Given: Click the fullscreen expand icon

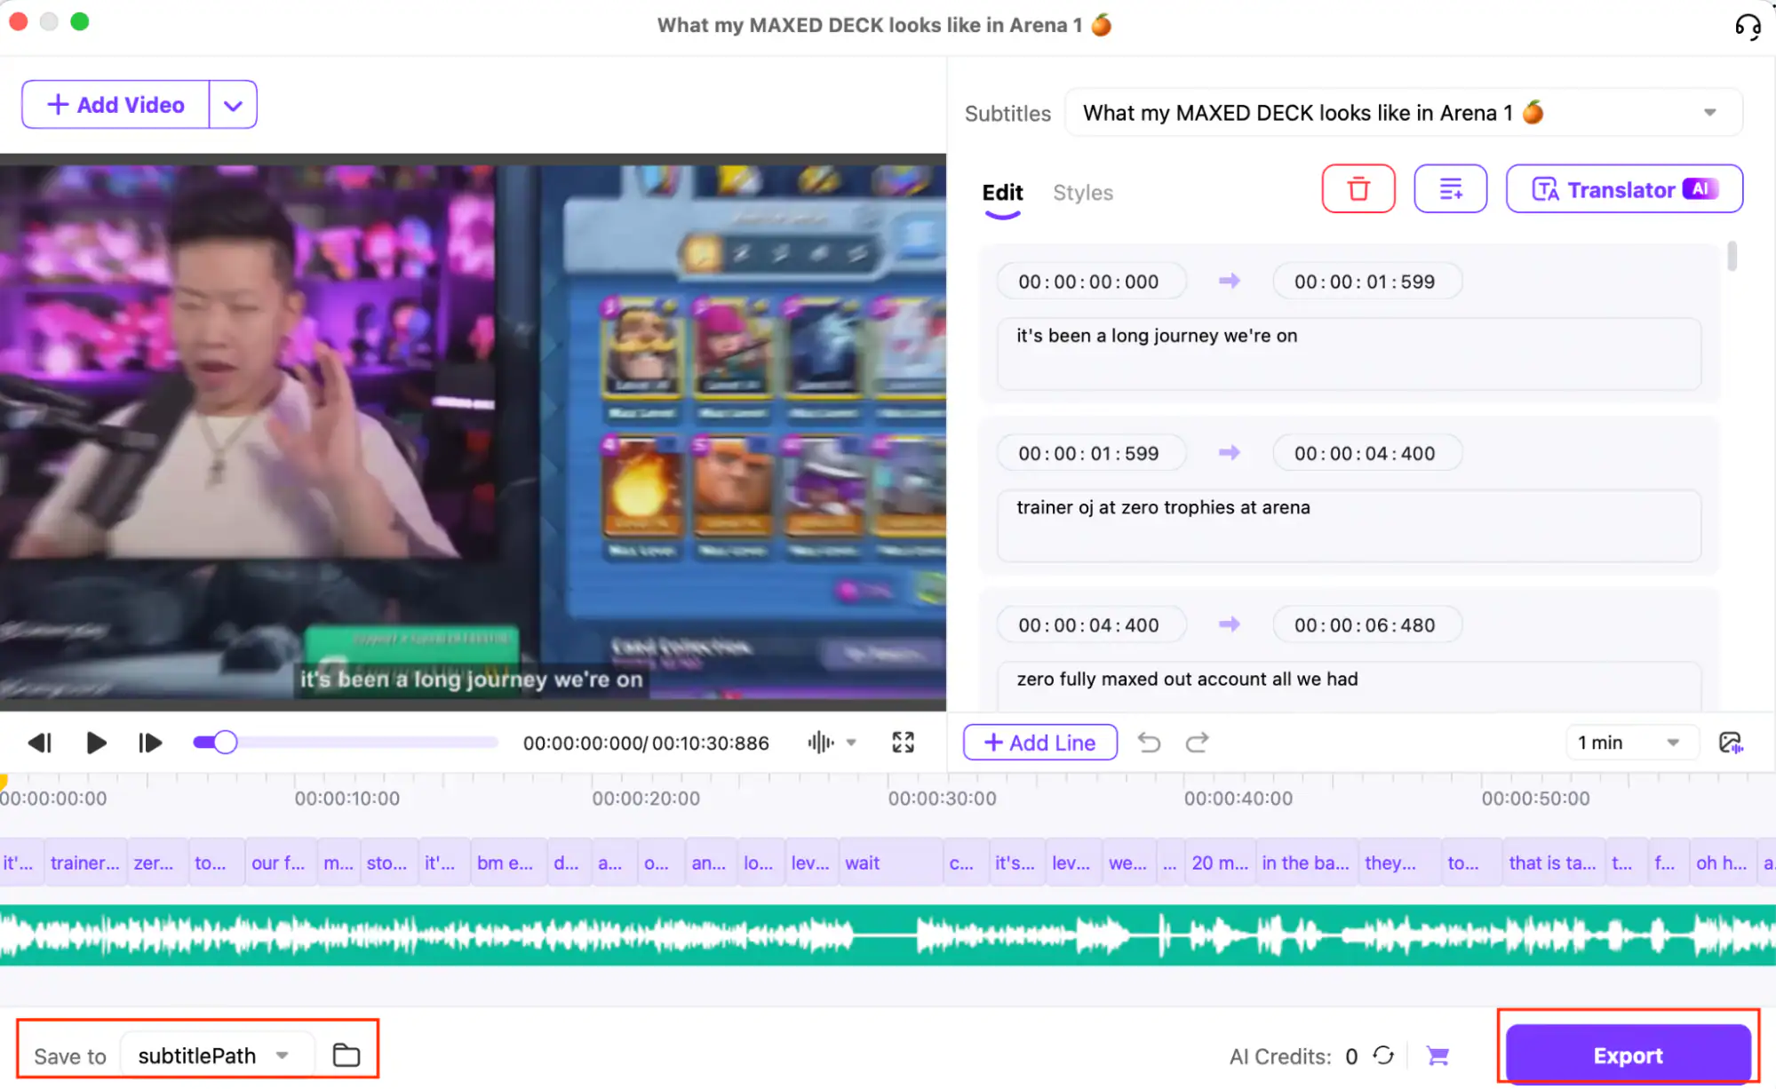Looking at the screenshot, I should 904,742.
